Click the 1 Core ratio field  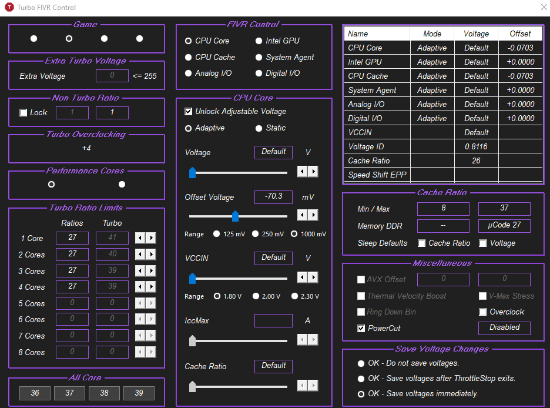click(72, 238)
